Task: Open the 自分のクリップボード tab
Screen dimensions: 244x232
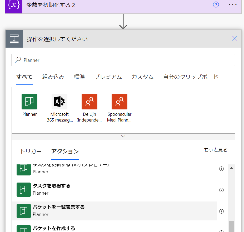Action: pyautogui.click(x=191, y=77)
